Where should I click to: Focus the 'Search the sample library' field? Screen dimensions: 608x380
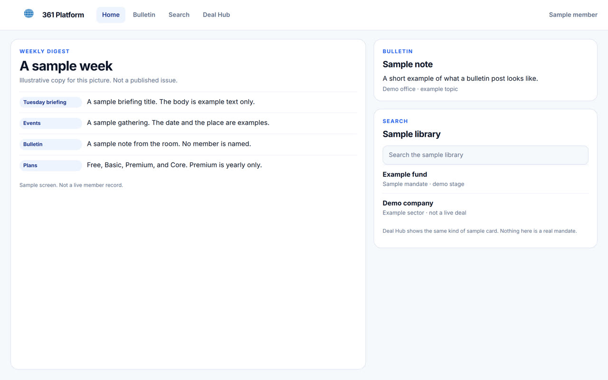click(485, 155)
